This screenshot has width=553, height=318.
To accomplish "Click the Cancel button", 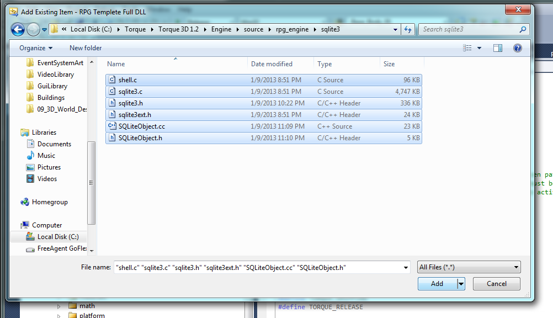I will click(497, 284).
